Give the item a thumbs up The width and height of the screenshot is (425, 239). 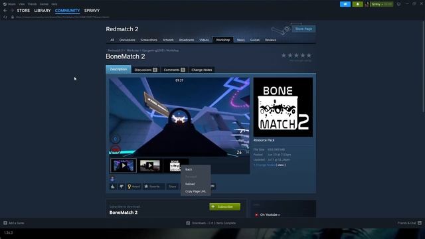[x=113, y=187]
